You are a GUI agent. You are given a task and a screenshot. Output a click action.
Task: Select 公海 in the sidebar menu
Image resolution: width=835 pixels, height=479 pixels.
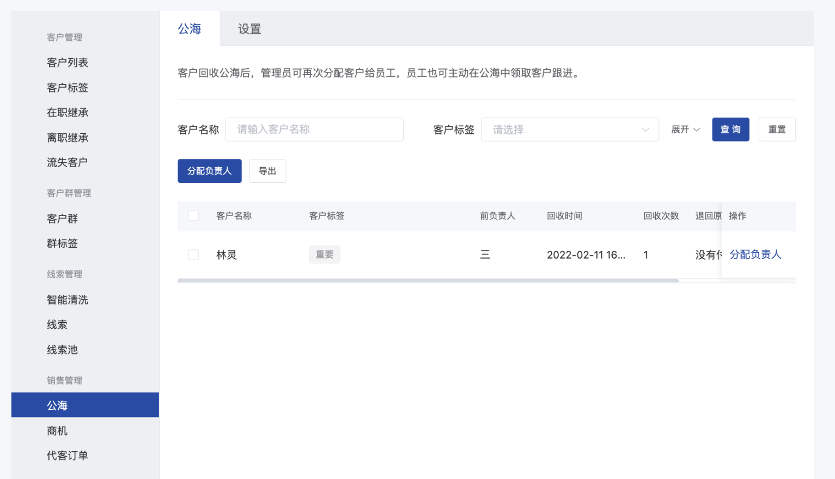point(85,405)
